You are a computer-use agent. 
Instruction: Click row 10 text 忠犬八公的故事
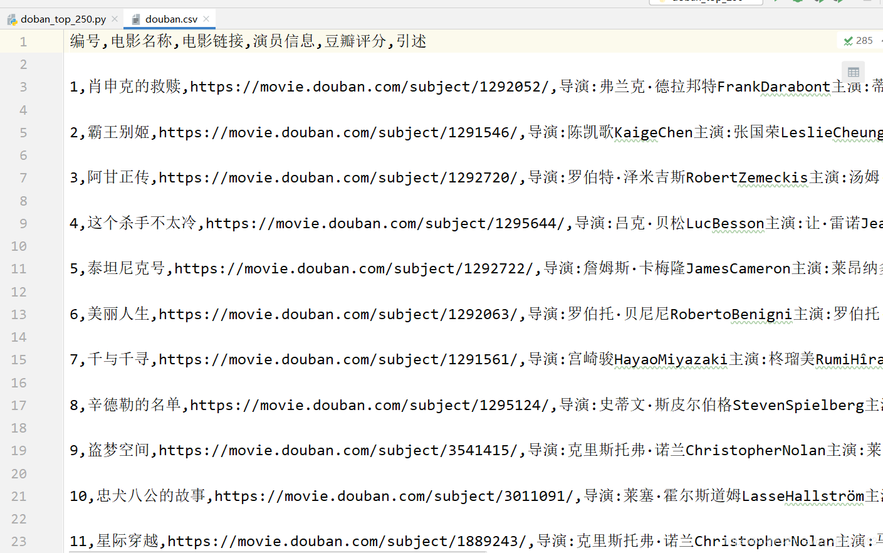click(151, 496)
